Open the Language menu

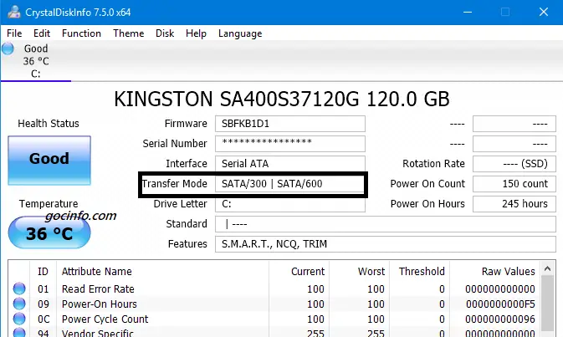click(x=240, y=33)
